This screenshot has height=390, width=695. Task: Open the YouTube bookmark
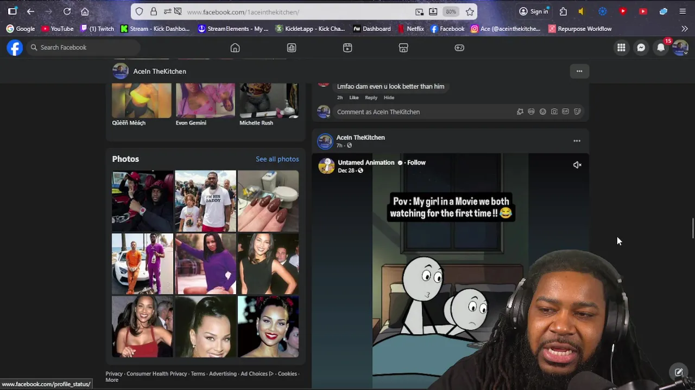(58, 29)
